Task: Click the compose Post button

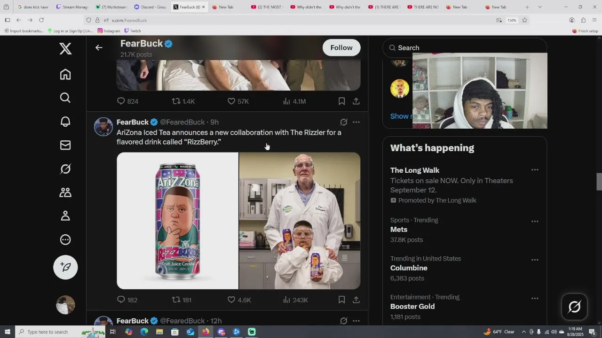Action: click(65, 267)
